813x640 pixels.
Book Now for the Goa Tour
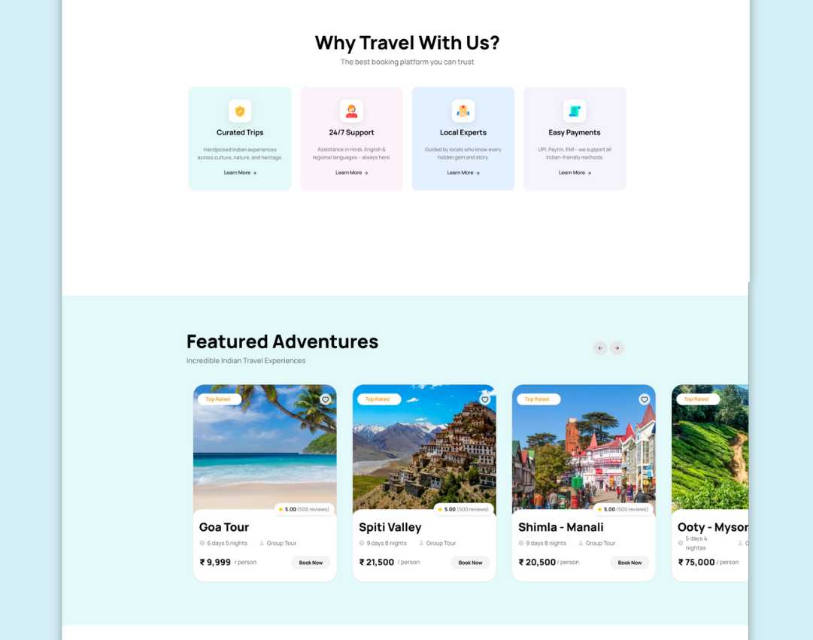point(311,563)
